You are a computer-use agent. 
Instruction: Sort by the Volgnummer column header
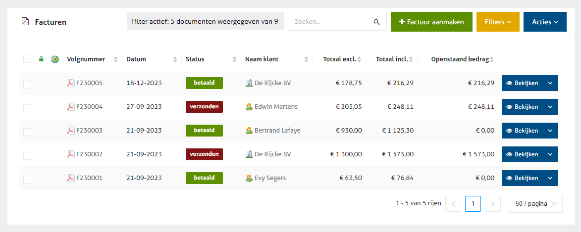86,59
